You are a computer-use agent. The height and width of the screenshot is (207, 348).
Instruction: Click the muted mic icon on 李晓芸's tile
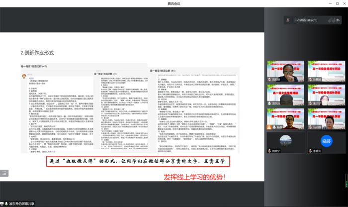pos(310,151)
